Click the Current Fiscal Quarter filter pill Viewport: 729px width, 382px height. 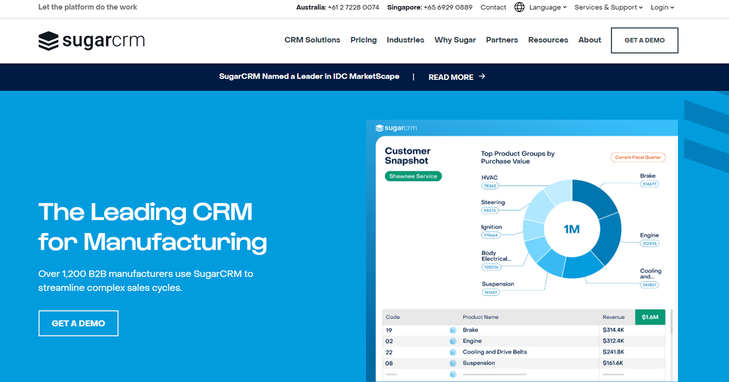click(x=638, y=157)
